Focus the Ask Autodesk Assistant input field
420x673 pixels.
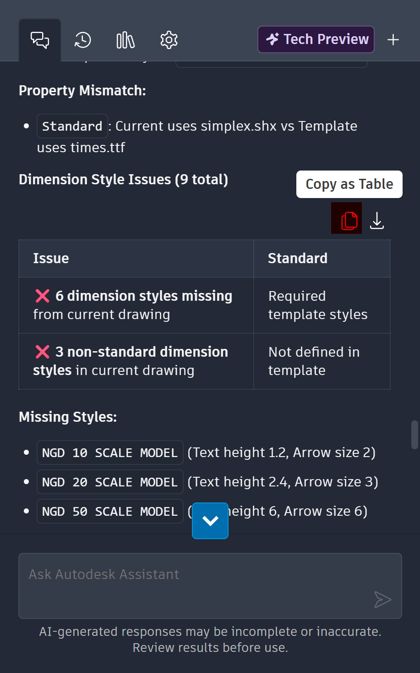[x=210, y=586]
